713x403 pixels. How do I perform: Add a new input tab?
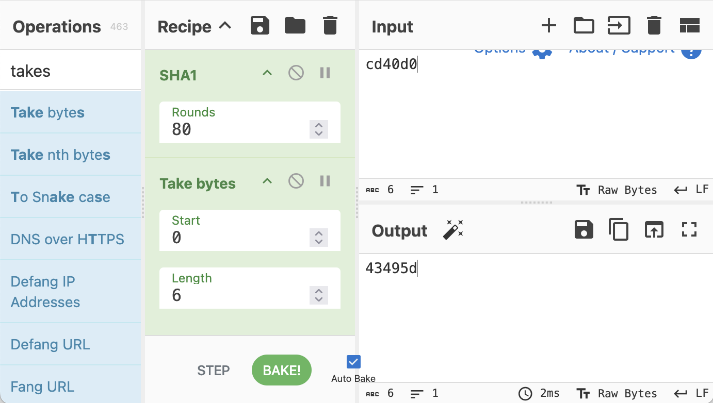coord(548,25)
